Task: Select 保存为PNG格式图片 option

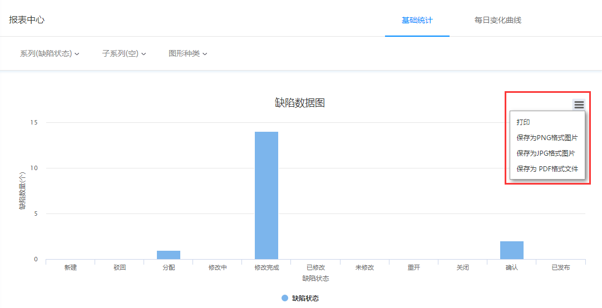Action: (x=546, y=138)
